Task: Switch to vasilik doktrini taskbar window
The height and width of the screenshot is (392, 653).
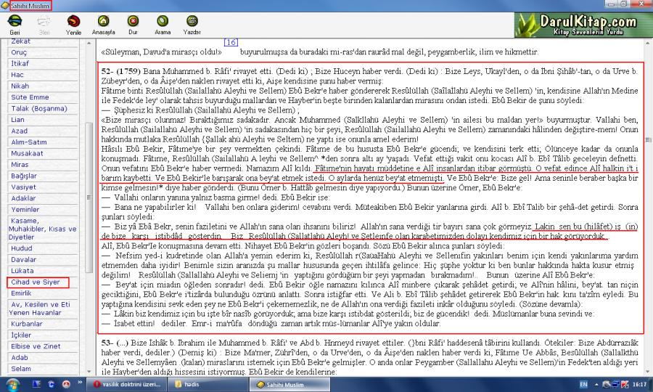Action: point(128,383)
